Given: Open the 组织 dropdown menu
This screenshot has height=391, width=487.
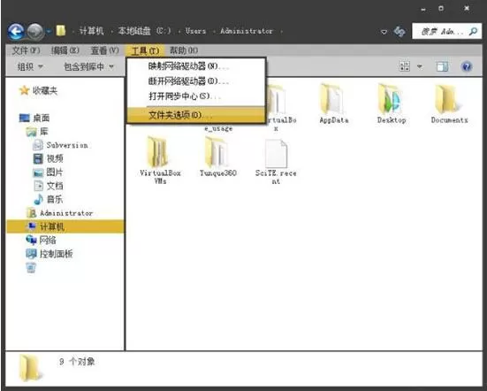Looking at the screenshot, I should (30, 66).
